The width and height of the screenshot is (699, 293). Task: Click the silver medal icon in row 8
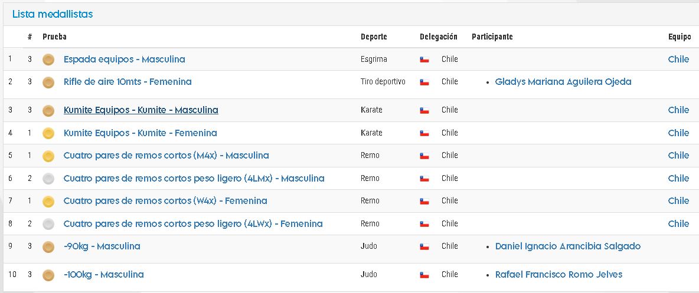[48, 223]
